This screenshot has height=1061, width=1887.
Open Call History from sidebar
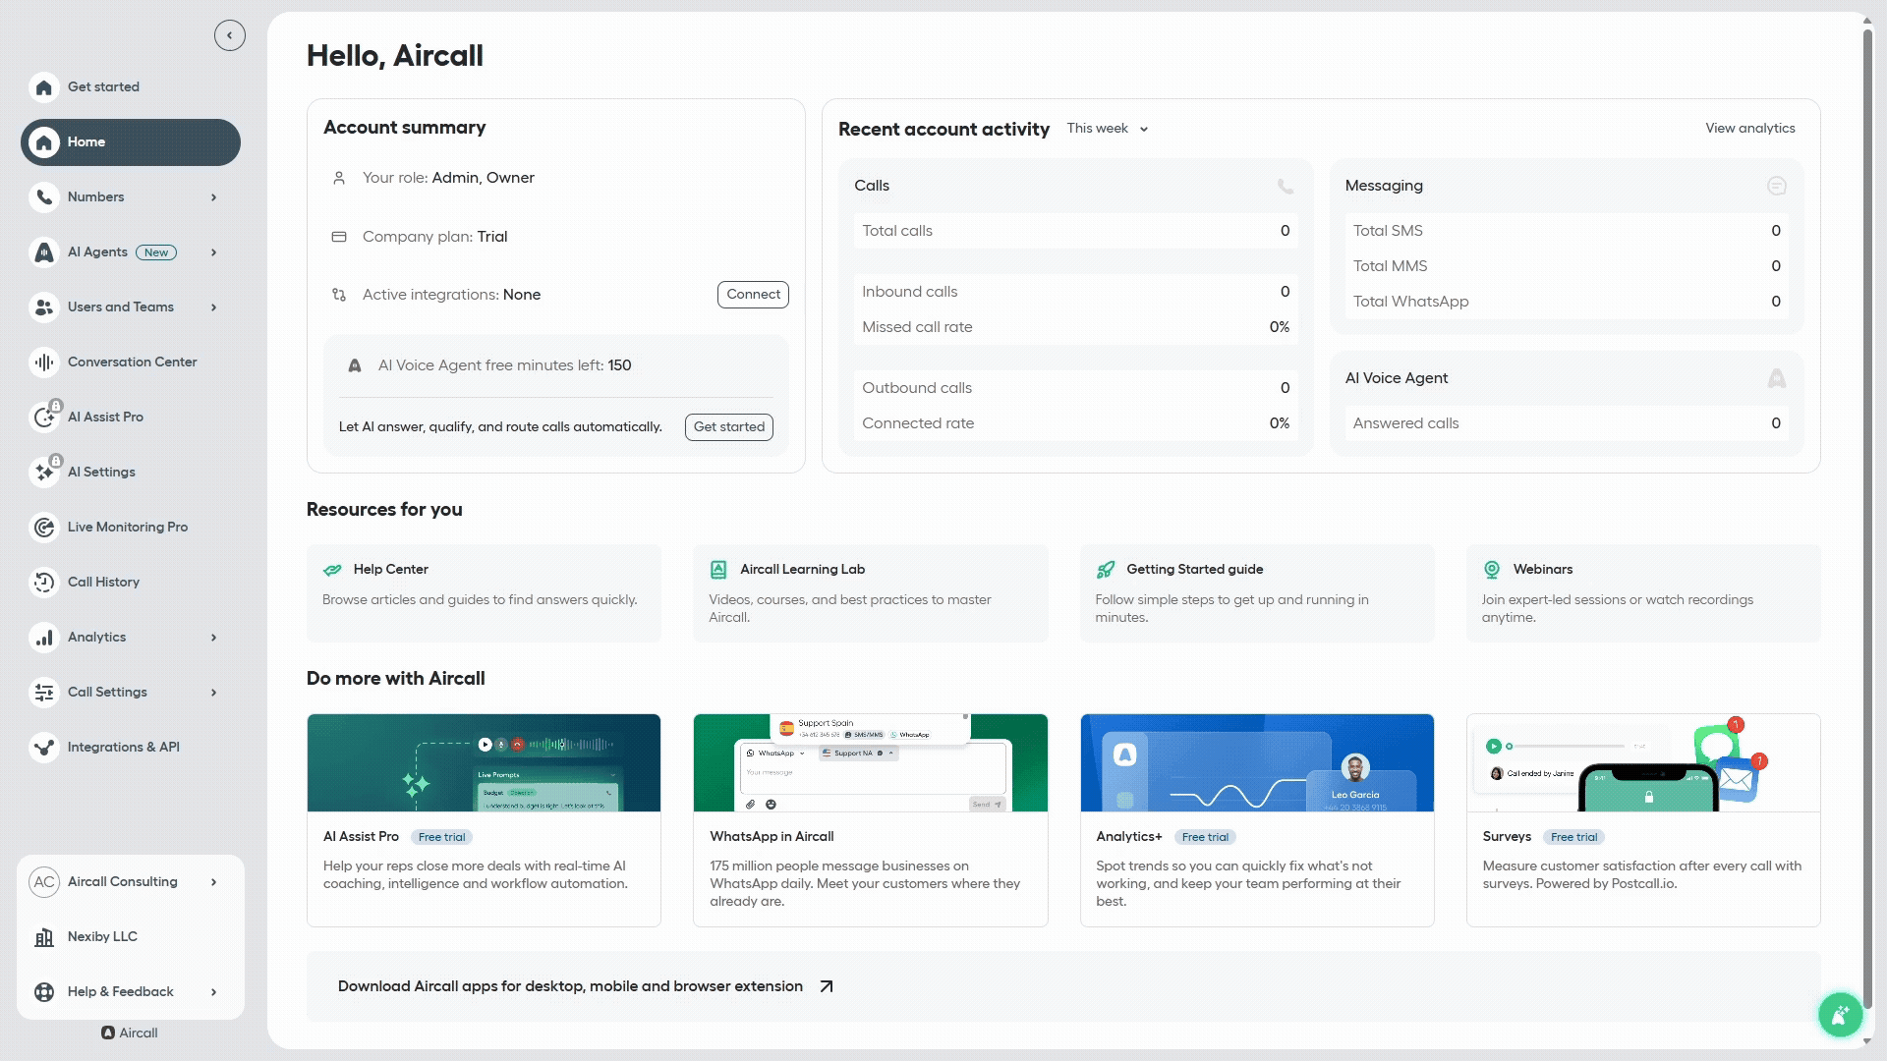131,583
